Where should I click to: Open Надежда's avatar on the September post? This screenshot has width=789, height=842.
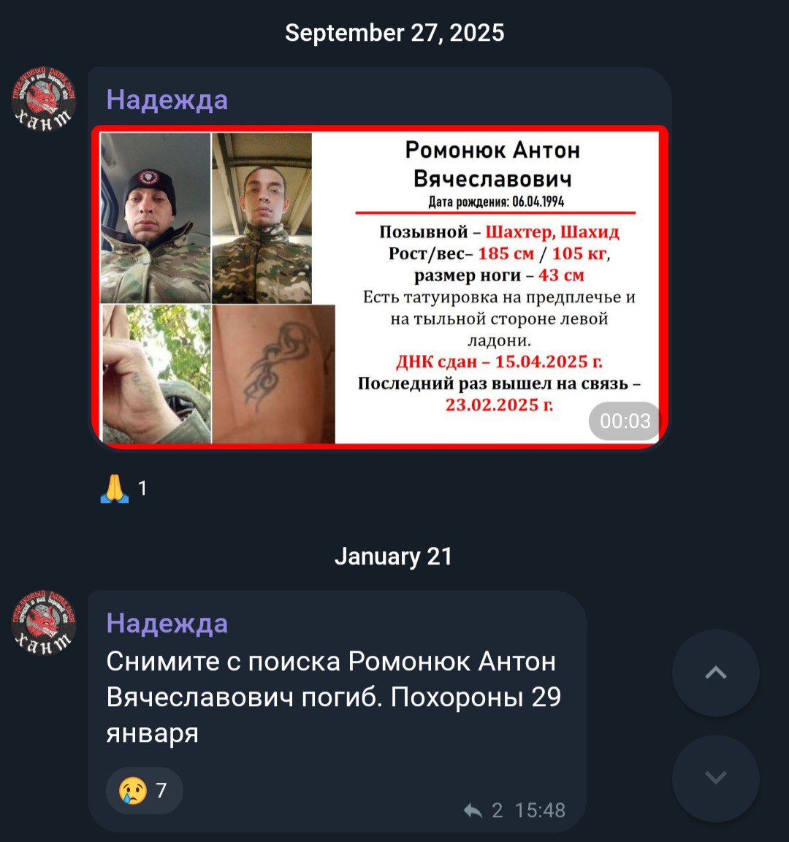(44, 99)
